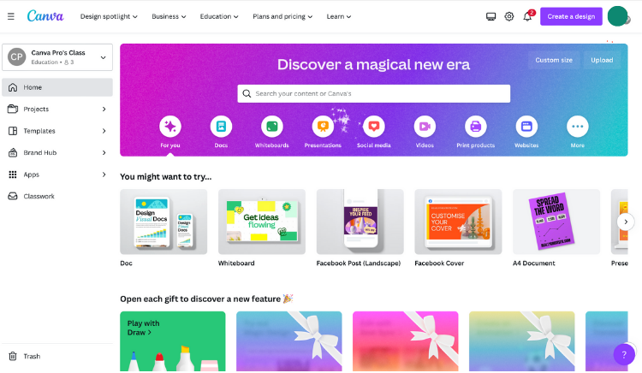This screenshot has width=642, height=373.
Task: Click the CP class avatar circle
Action: pyautogui.click(x=17, y=57)
